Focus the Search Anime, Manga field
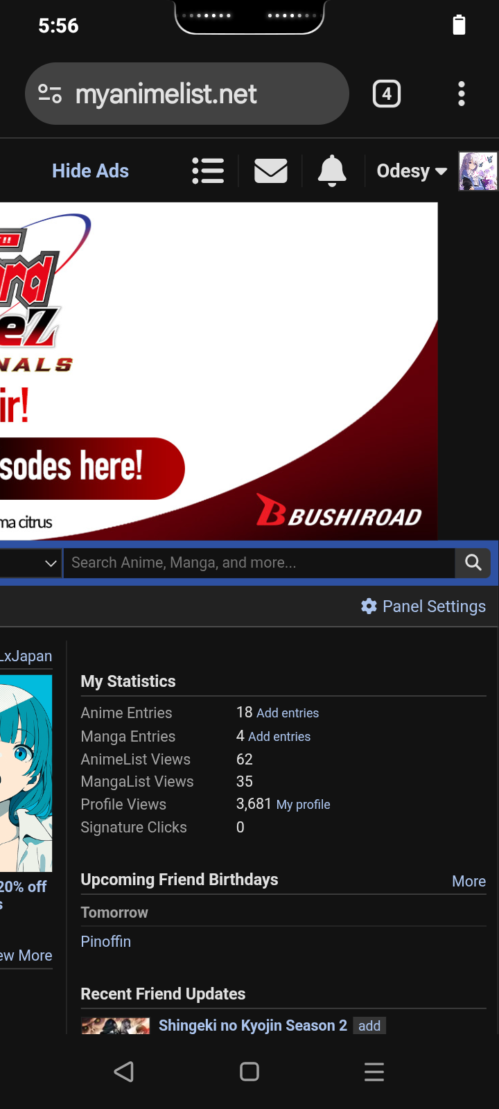Image resolution: width=499 pixels, height=1109 pixels. point(258,563)
